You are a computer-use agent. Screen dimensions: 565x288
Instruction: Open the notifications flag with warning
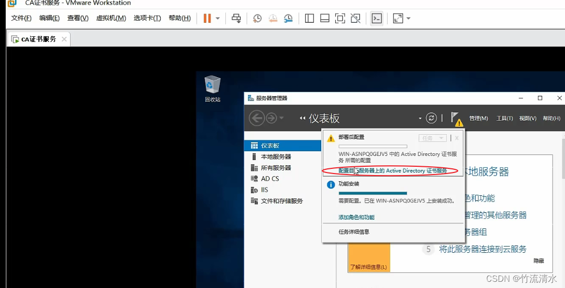coord(456,119)
